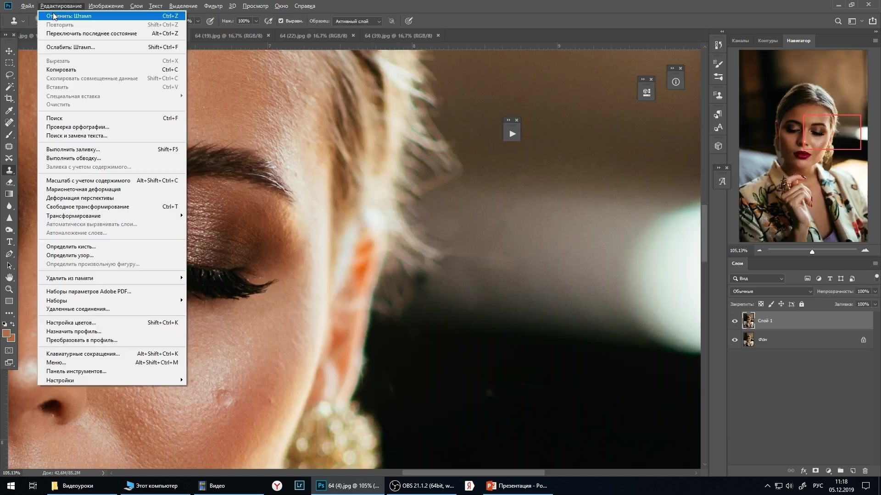This screenshot has height=495, width=881.
Task: Select the Eraser tool
Action: coord(9,182)
